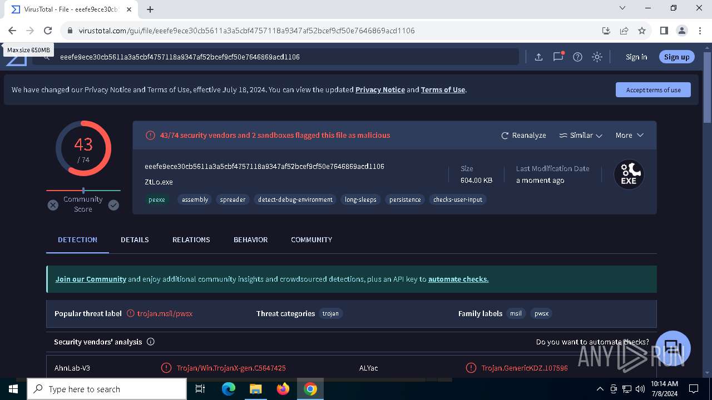
Task: Open the Chrome profile icon
Action: pyautogui.click(x=681, y=31)
